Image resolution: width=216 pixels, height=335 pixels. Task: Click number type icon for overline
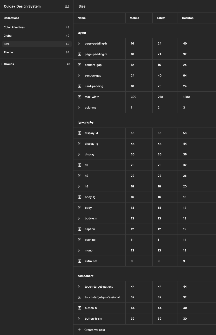click(x=80, y=240)
